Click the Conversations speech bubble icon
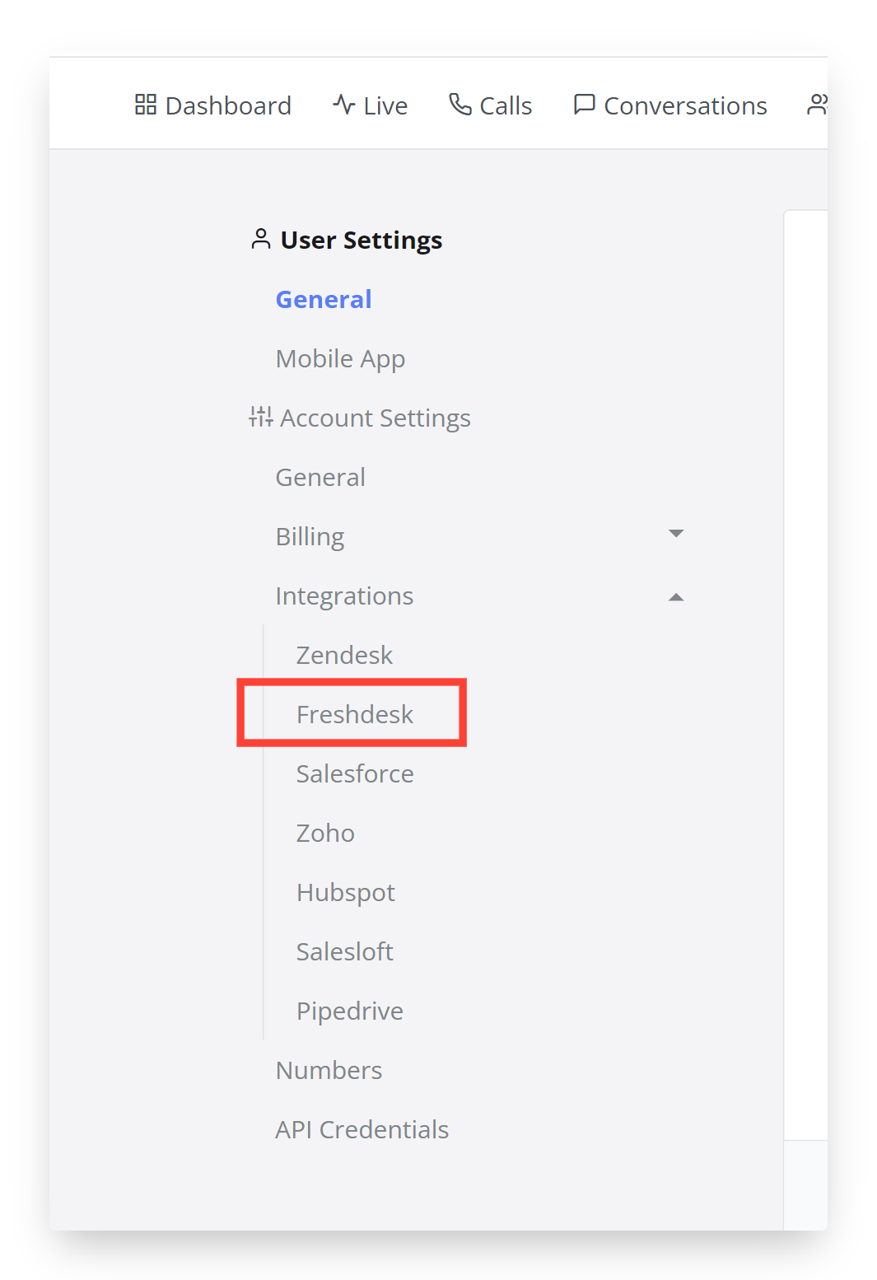This screenshot has width=877, height=1280. pyautogui.click(x=583, y=105)
